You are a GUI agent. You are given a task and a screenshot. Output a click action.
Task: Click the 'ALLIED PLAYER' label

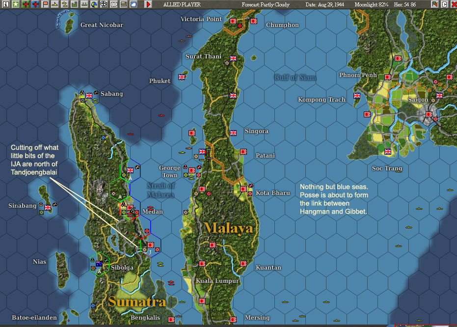182,4
